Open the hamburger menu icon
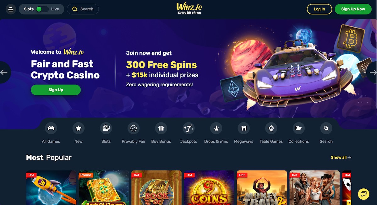The image size is (377, 205). [x=11, y=9]
